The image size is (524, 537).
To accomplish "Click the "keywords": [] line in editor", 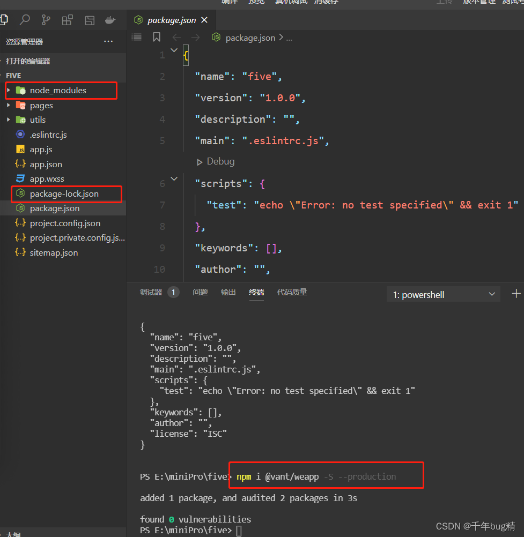I will (x=238, y=248).
